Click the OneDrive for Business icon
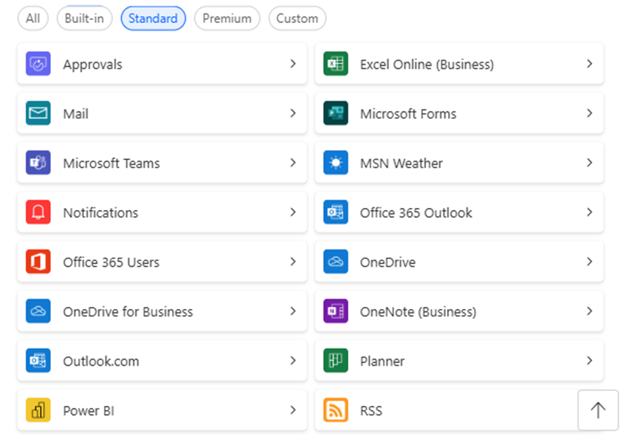Image resolution: width=622 pixels, height=435 pixels. (x=38, y=312)
